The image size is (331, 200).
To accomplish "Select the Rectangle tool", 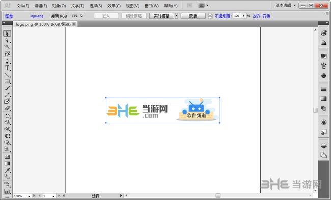I will point(7,81).
